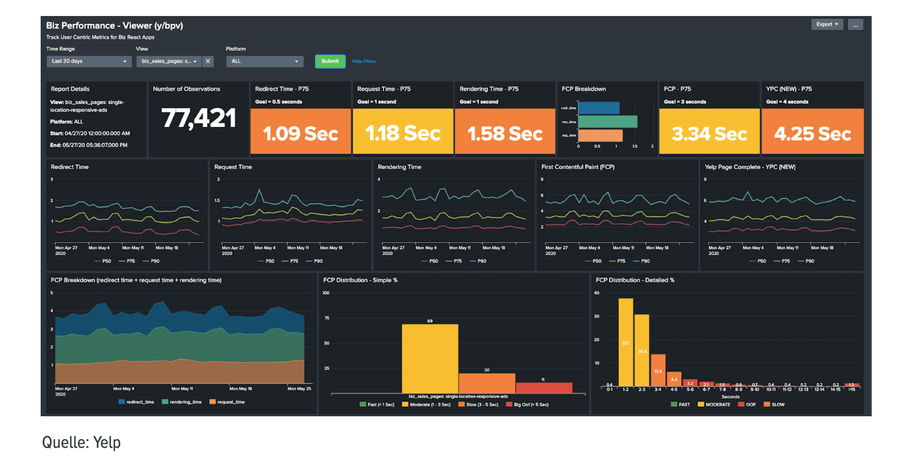Select the 77,421 observations value
This screenshot has width=917, height=468.
[x=198, y=118]
